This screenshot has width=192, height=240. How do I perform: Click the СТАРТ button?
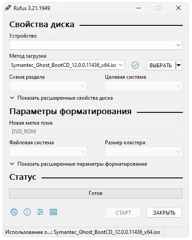(x=123, y=212)
